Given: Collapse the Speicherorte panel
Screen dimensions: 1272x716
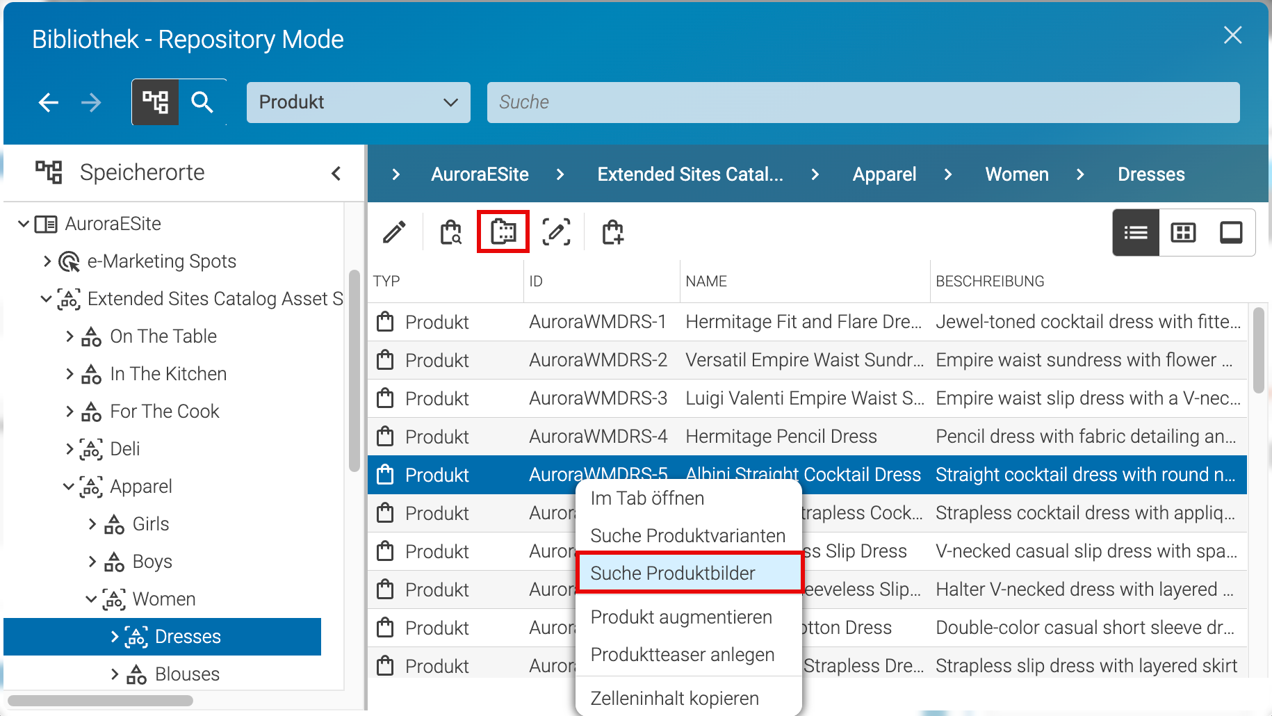Looking at the screenshot, I should (336, 173).
